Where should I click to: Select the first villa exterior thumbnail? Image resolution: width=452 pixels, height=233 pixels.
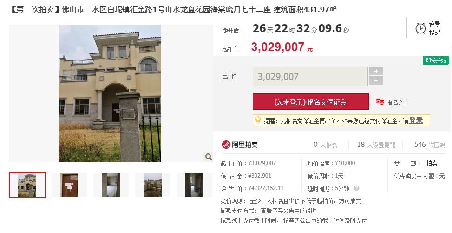pos(27,185)
